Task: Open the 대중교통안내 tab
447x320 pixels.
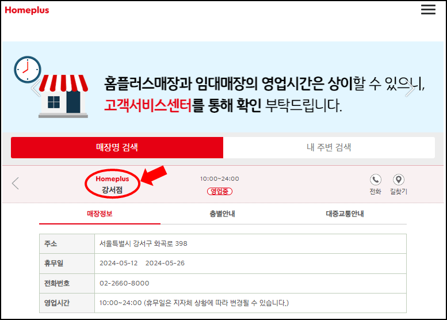Action: (x=345, y=214)
